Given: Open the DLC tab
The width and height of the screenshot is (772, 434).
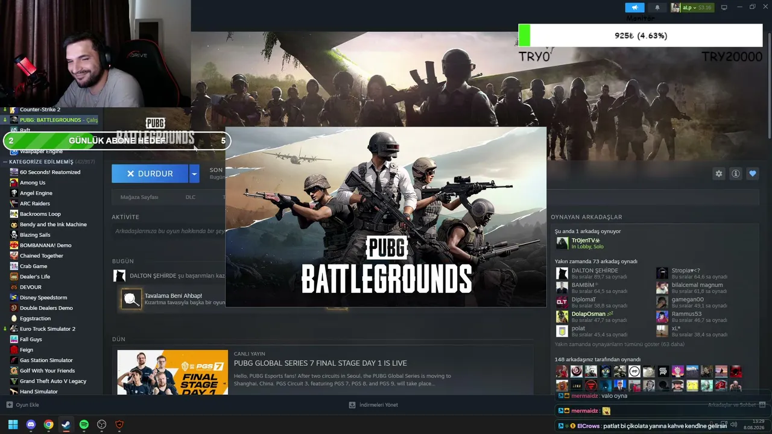Looking at the screenshot, I should coord(191,197).
